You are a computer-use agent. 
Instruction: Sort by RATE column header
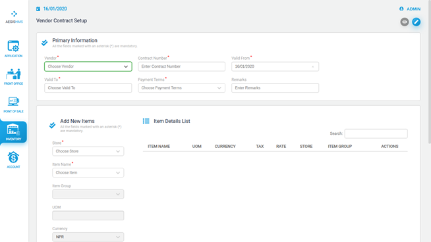click(281, 146)
